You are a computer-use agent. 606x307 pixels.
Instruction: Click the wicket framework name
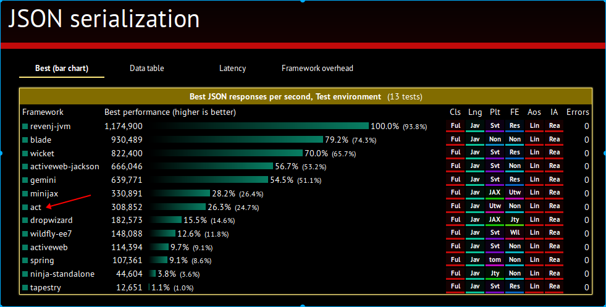[42, 153]
